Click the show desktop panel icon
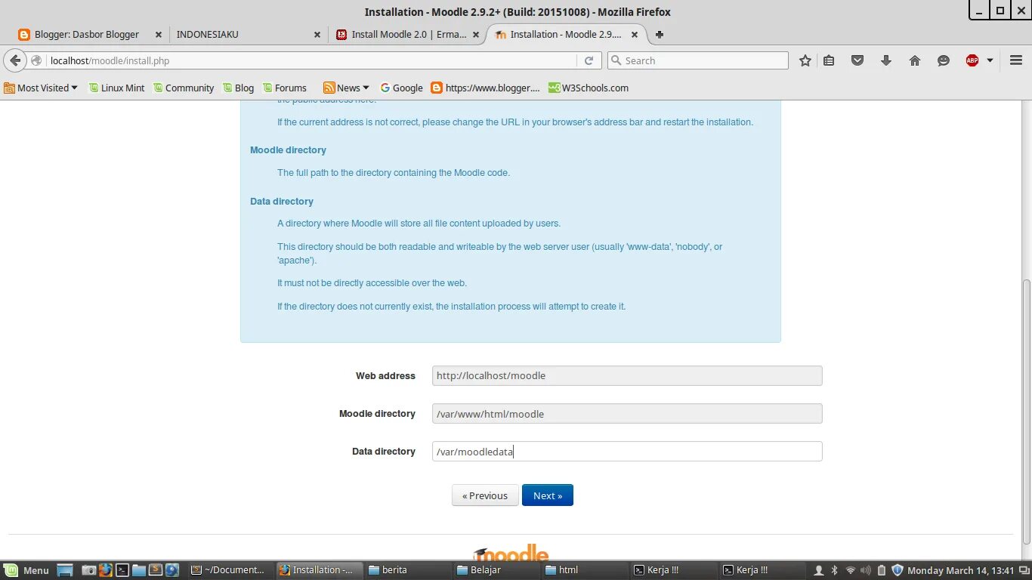Screen dimensions: 1032x580 65,570
